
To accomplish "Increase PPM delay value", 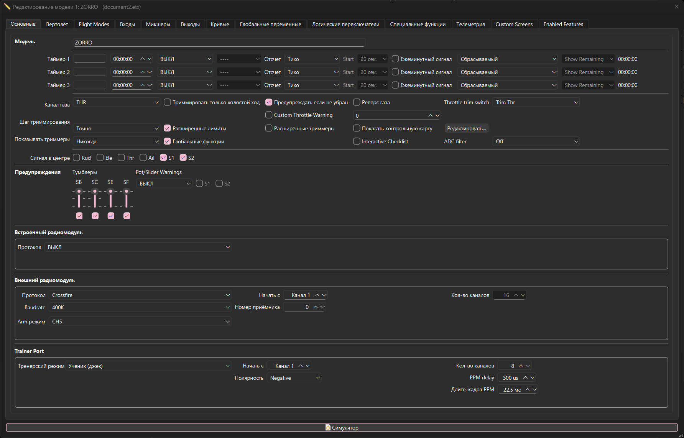I will pos(525,377).
